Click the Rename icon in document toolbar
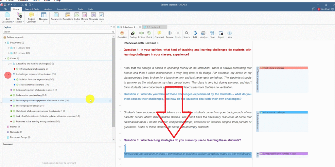 (169, 34)
